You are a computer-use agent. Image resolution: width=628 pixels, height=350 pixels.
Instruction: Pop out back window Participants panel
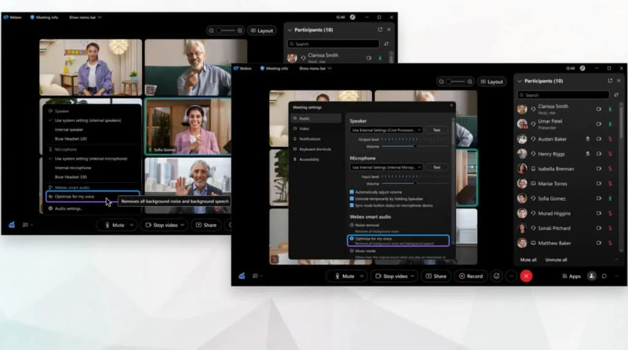pyautogui.click(x=380, y=29)
